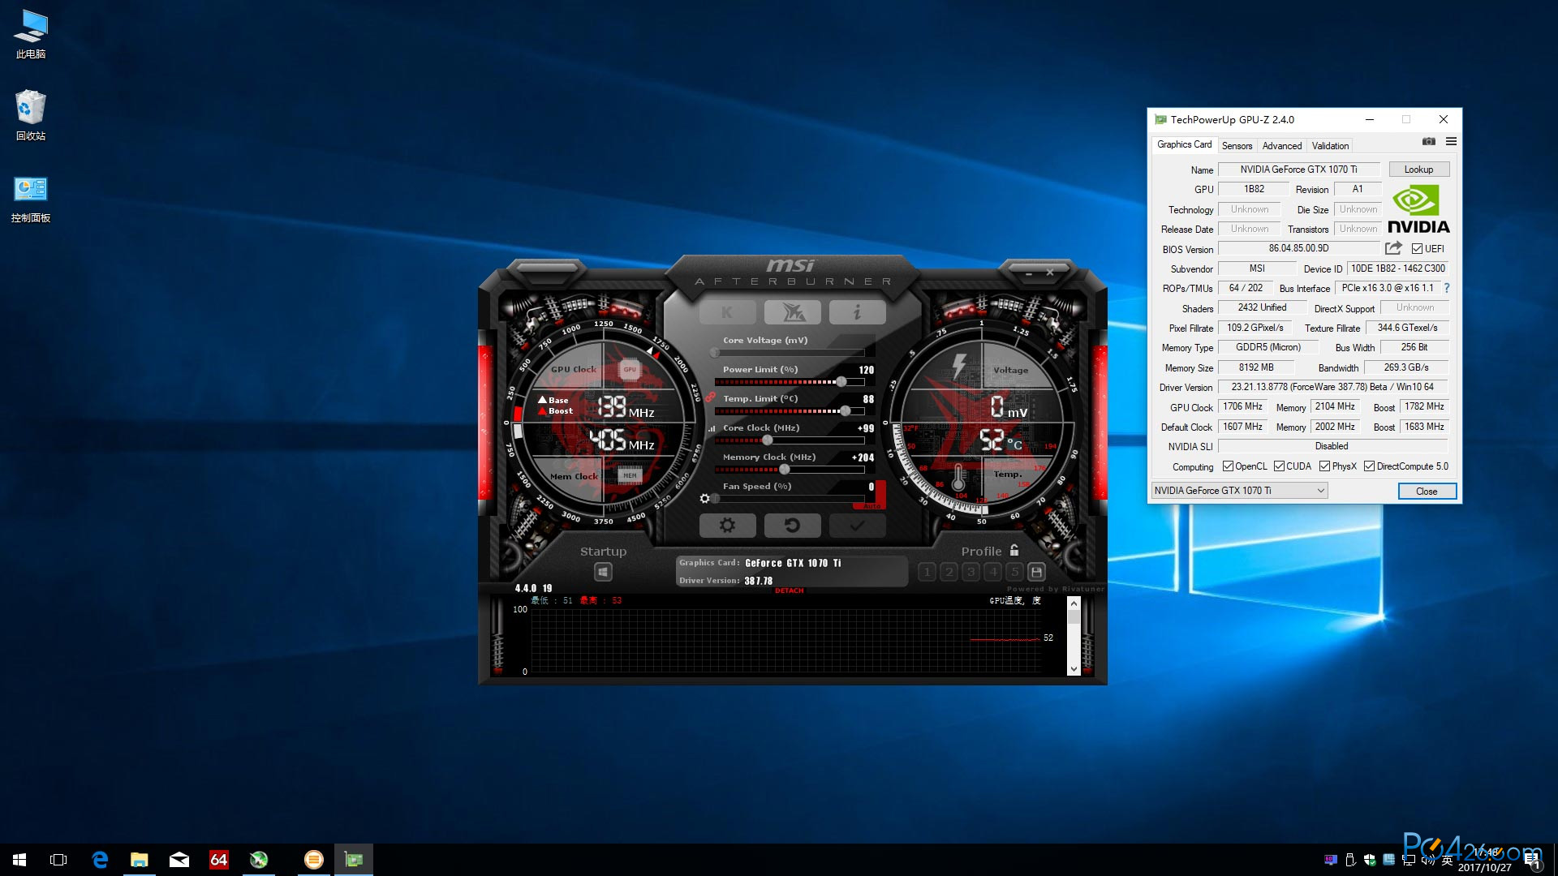
Task: Minimize the Afterburner window with the dash button
Action: point(1028,273)
